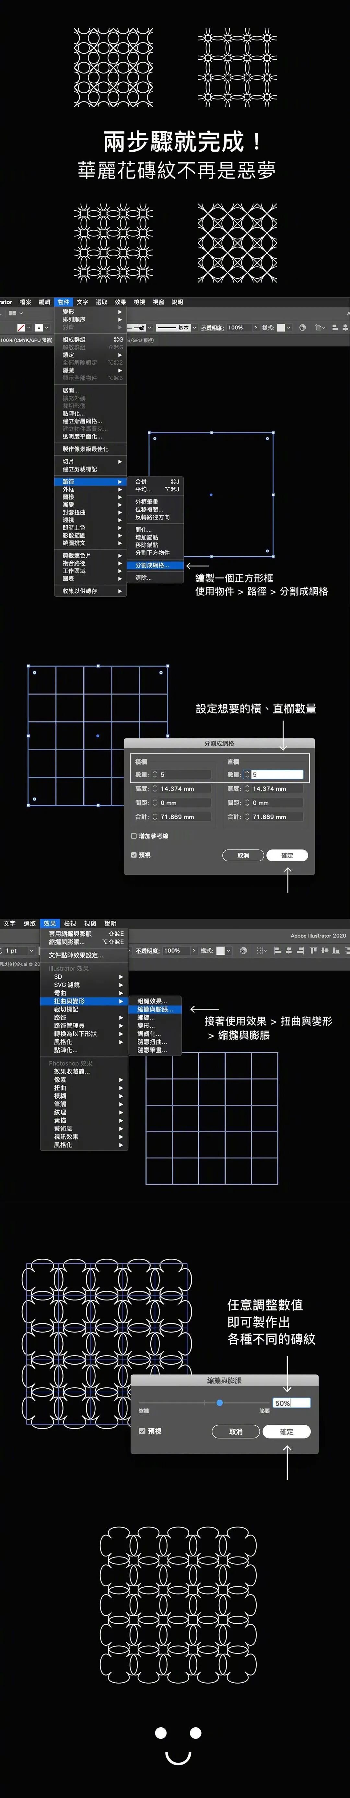Select 路徑 in the 物件 menu
Screen dimensions: 350x1798
click(x=91, y=482)
